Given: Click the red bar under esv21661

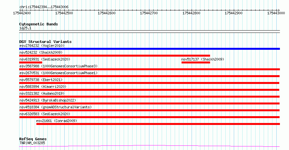Looking at the screenshot, I should pyautogui.click(x=158, y=124).
